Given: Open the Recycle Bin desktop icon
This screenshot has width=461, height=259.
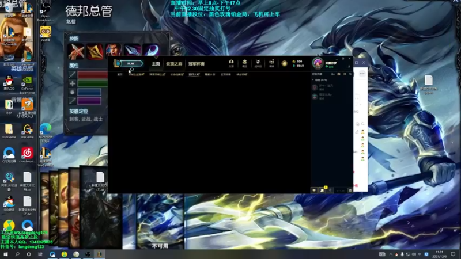Looking at the screenshot, I should click(9, 9).
